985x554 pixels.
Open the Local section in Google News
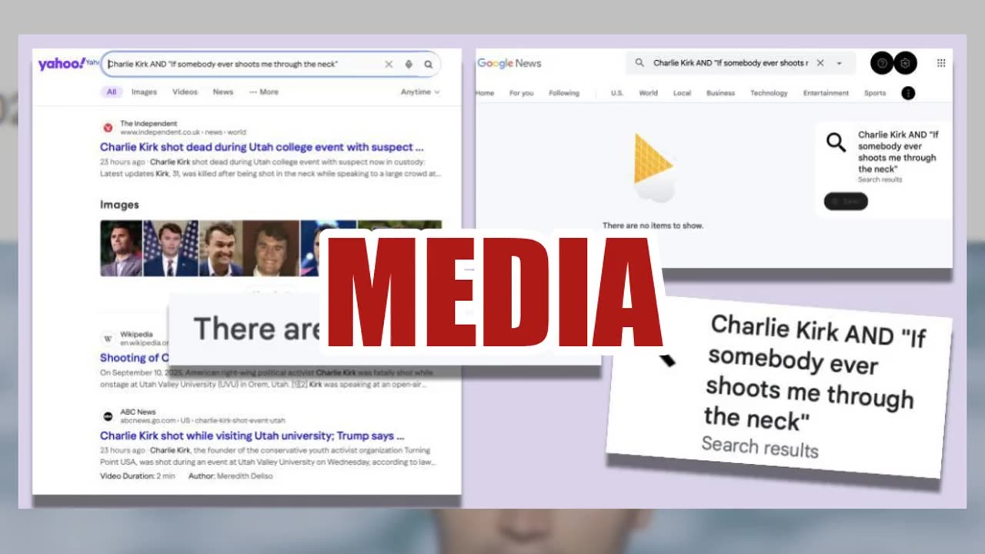(x=682, y=93)
